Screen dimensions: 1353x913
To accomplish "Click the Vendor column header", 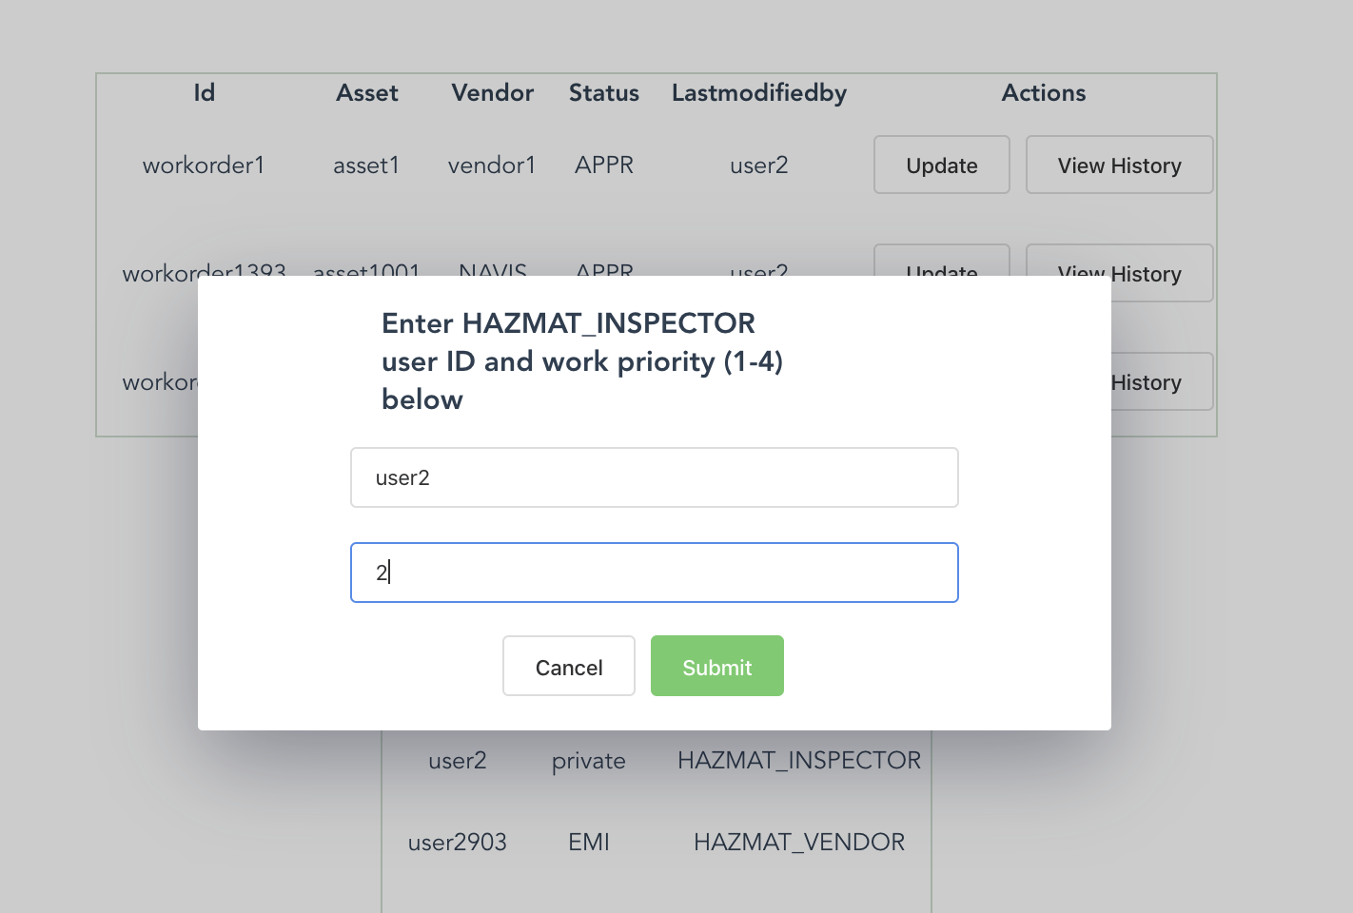I will (492, 92).
